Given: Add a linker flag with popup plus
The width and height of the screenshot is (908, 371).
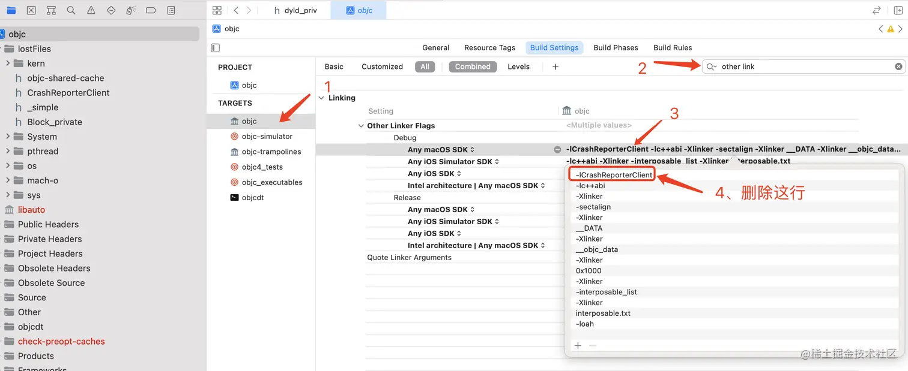Looking at the screenshot, I should [578, 346].
